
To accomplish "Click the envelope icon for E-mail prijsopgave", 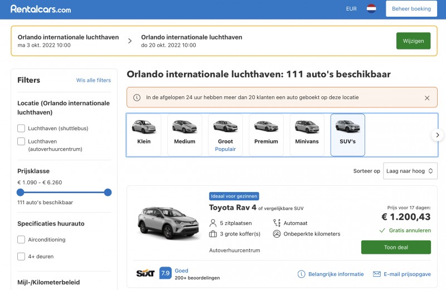I will pos(376,274).
